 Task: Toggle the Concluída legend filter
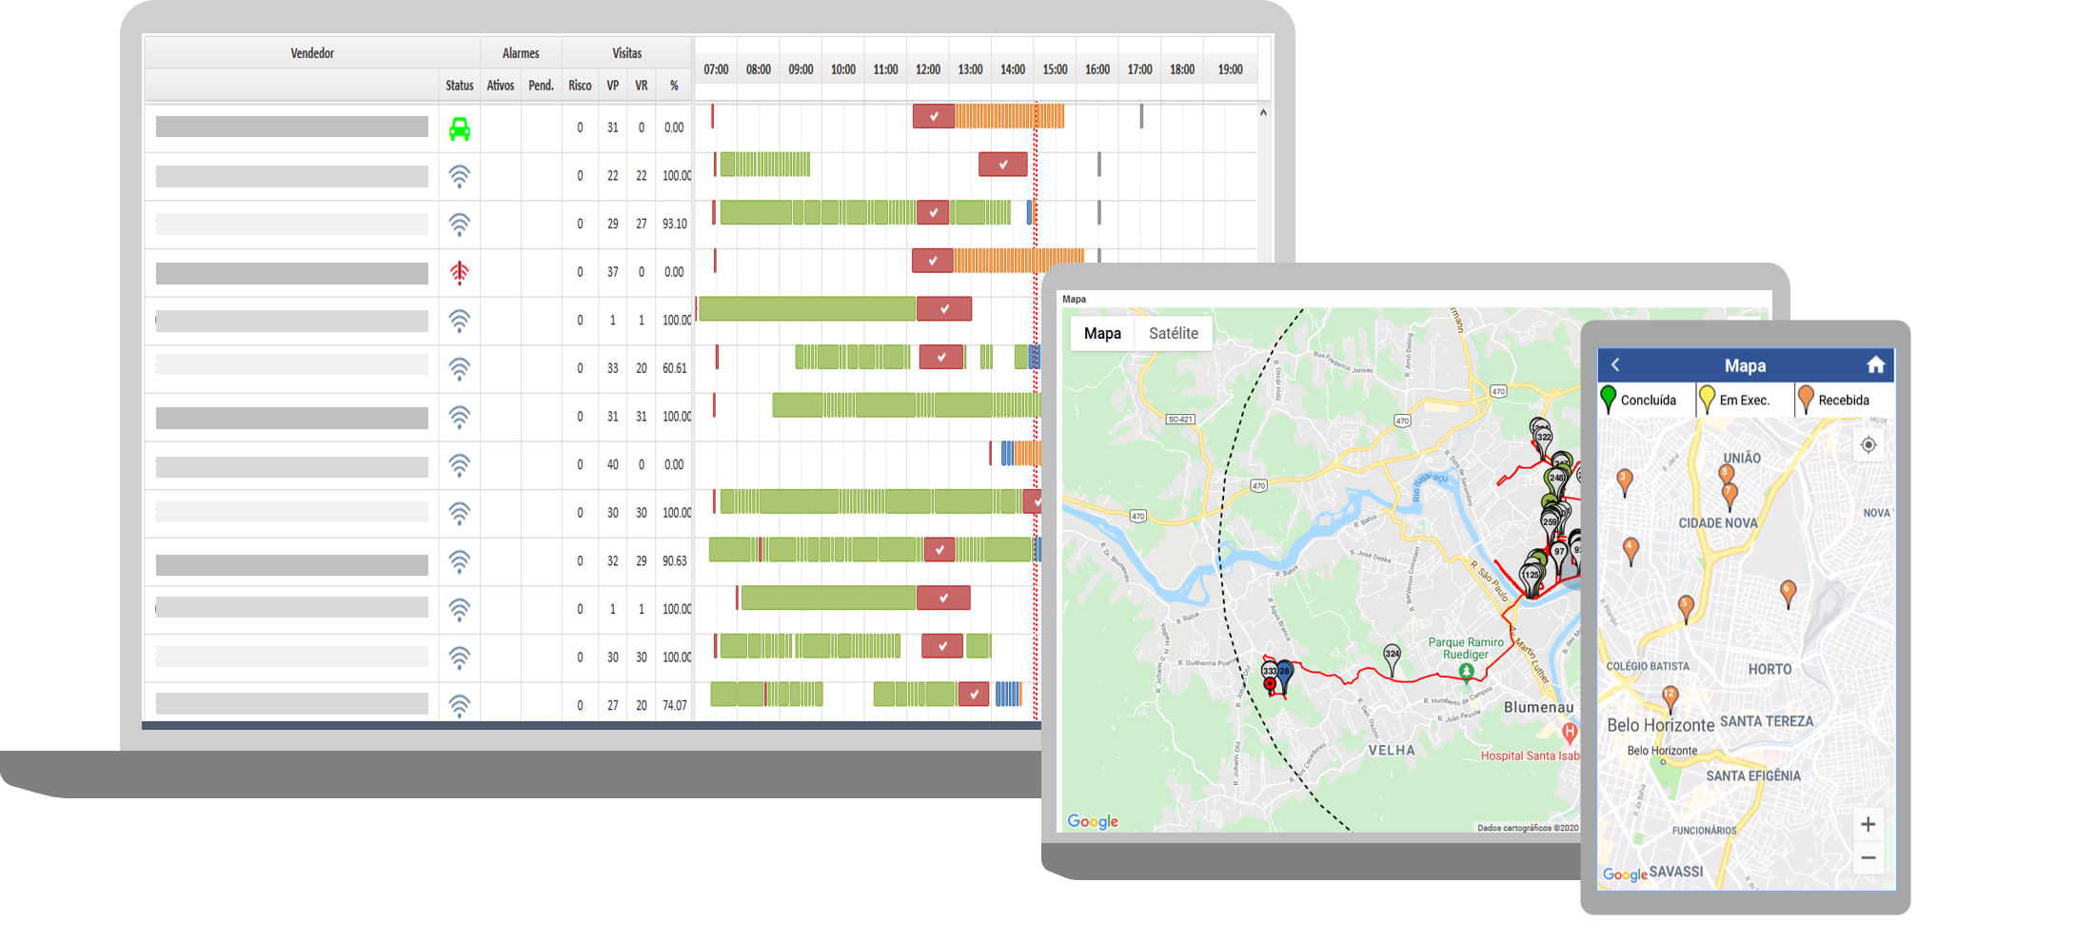coord(1639,400)
